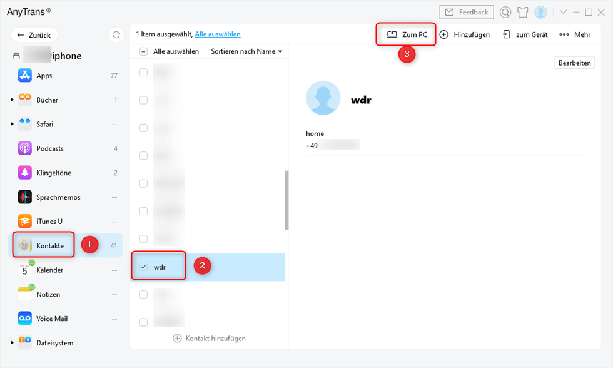613x368 pixels.
Task: Open the Voice Mail icon
Action: tap(24, 319)
